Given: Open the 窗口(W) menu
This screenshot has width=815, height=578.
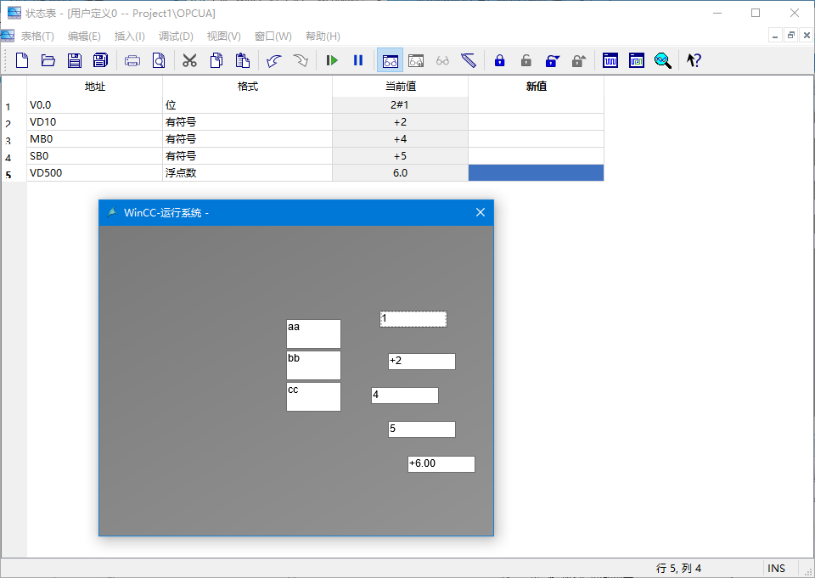Looking at the screenshot, I should coord(273,36).
